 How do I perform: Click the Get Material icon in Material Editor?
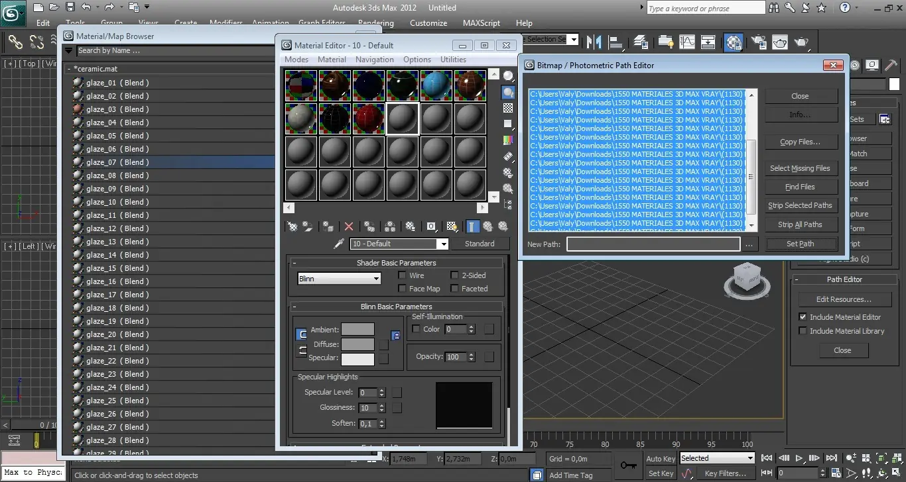(292, 226)
